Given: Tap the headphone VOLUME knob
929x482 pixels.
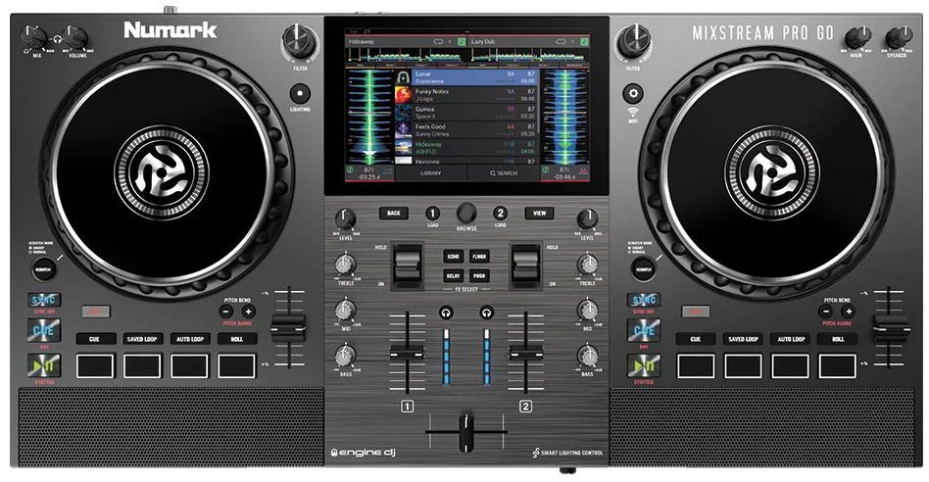Looking at the screenshot, I should click(75, 38).
